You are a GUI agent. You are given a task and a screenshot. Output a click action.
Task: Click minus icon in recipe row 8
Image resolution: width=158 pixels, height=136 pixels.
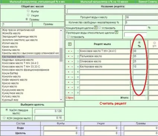[x=72, y=87]
